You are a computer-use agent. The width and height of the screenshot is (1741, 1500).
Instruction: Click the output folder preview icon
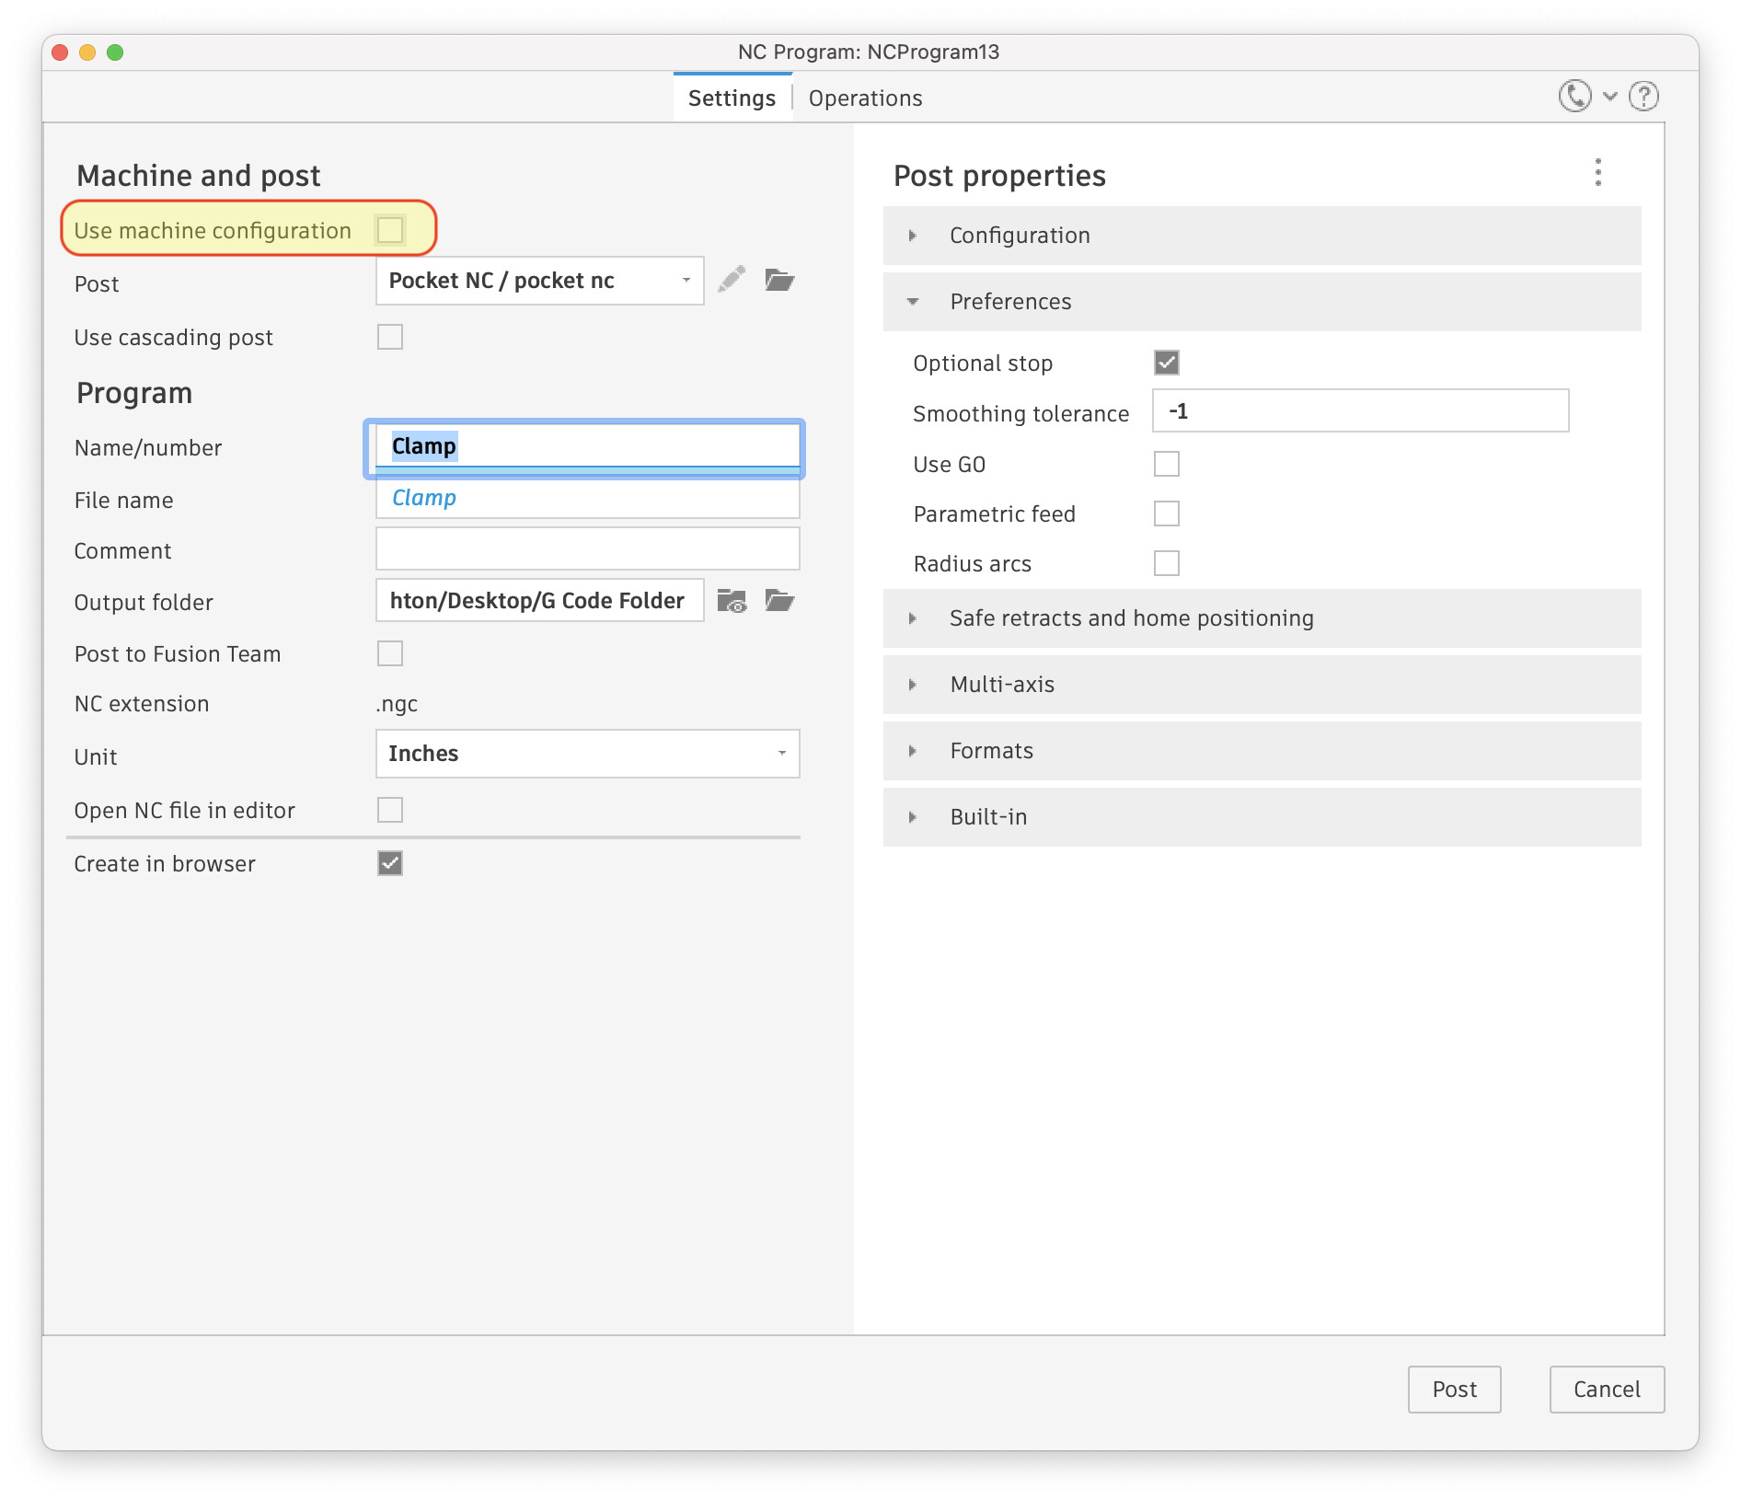pyautogui.click(x=732, y=600)
